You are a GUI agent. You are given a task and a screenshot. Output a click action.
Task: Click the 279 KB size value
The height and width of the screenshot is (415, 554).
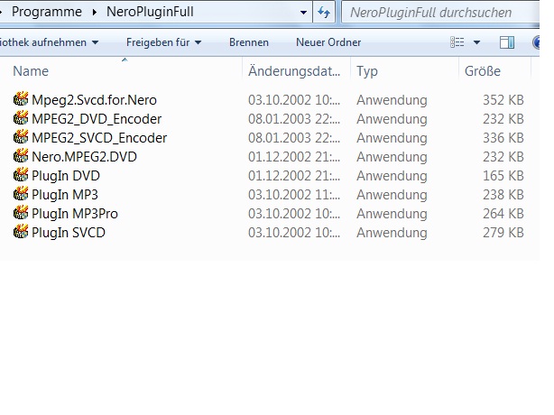click(x=503, y=233)
